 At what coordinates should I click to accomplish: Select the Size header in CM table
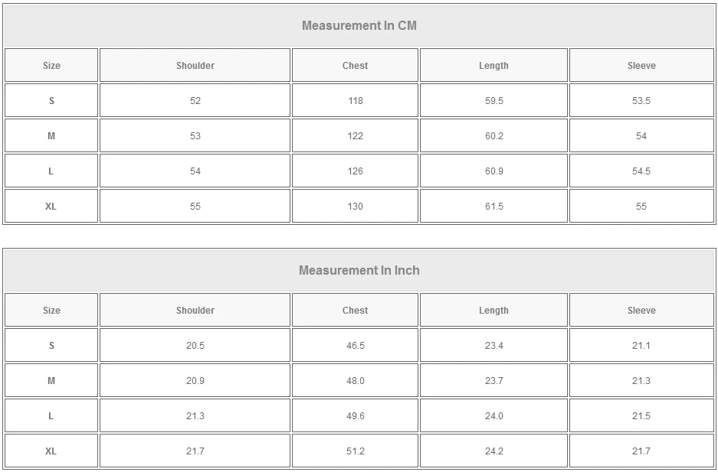pyautogui.click(x=51, y=66)
